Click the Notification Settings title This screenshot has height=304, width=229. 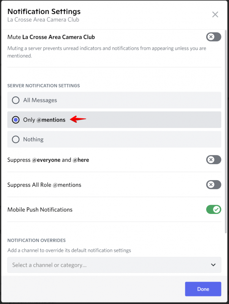point(44,11)
